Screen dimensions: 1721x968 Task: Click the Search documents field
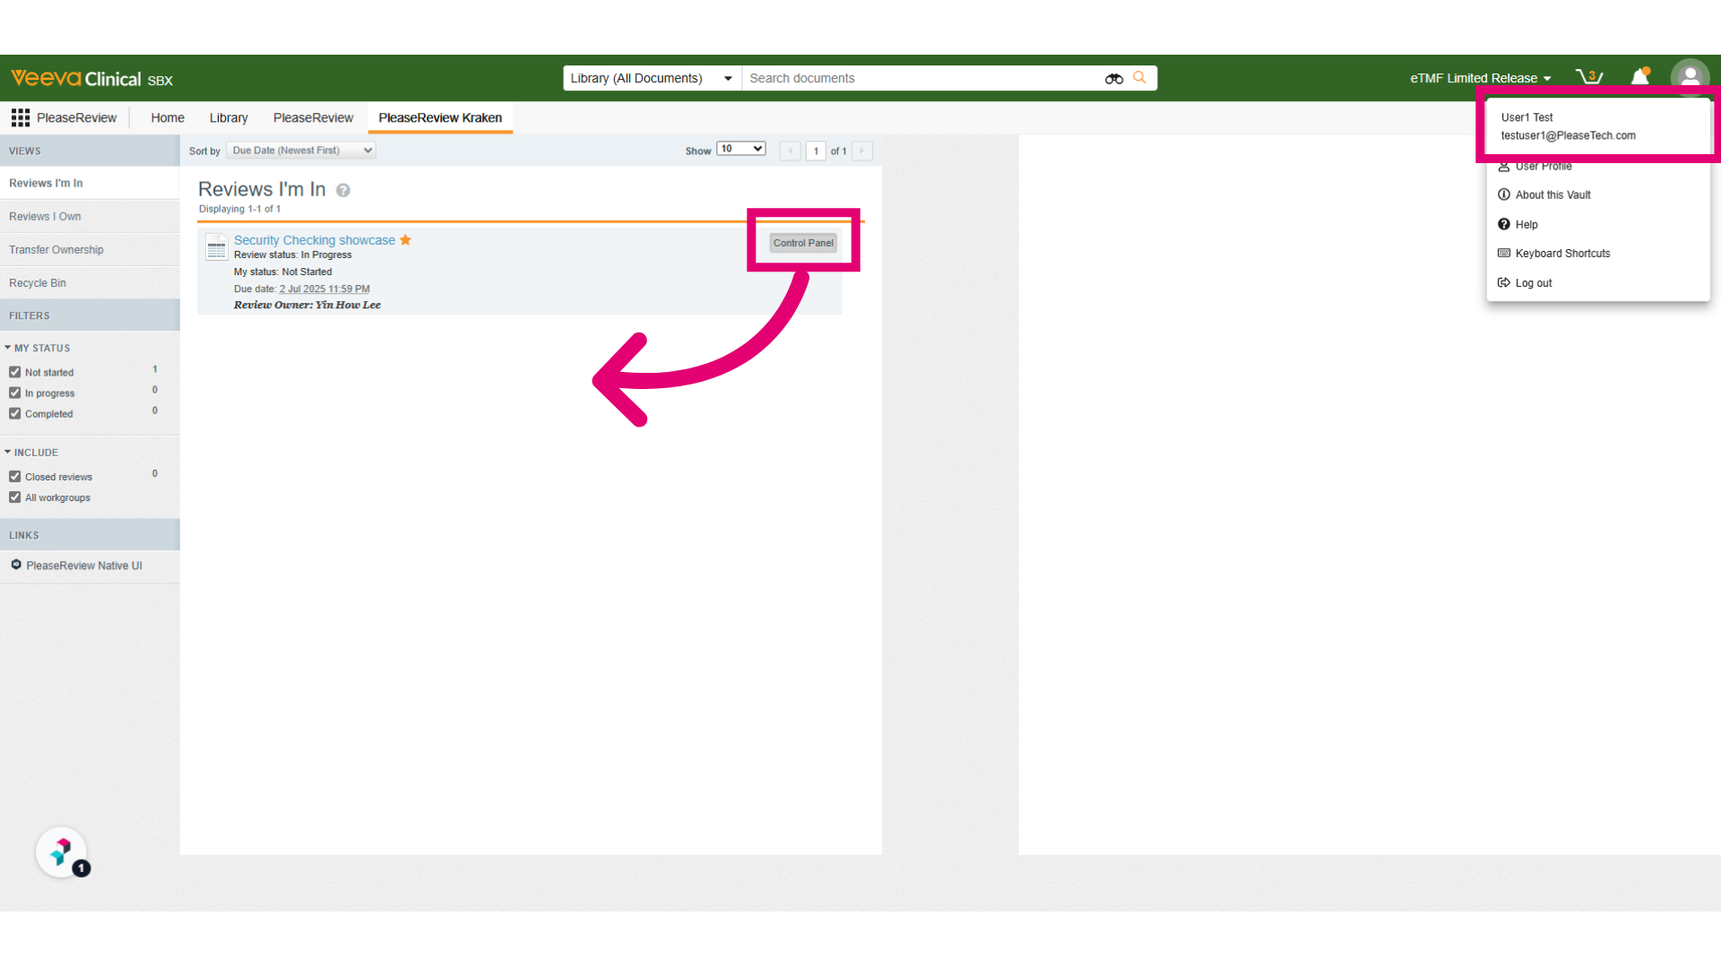coord(923,78)
